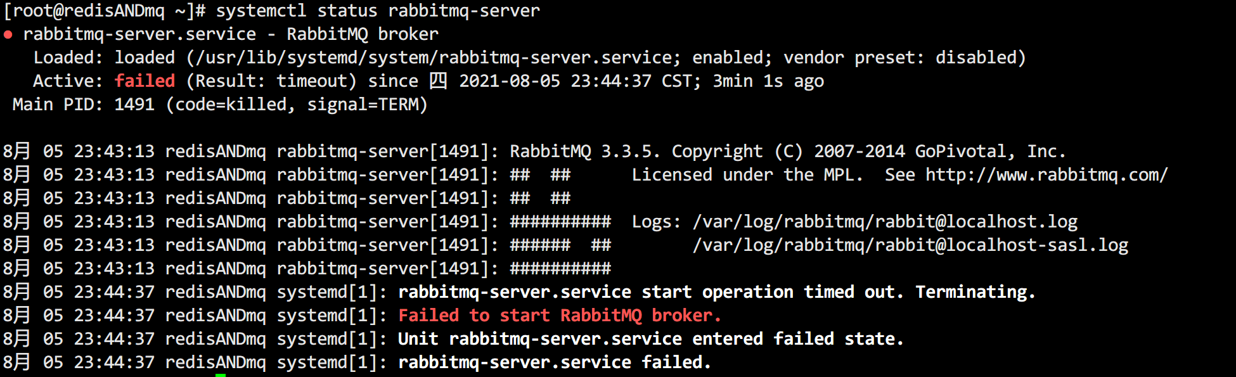This screenshot has height=377, width=1236.
Task: Click the rabbit@localhost-sasl.log file path
Action: [910, 245]
